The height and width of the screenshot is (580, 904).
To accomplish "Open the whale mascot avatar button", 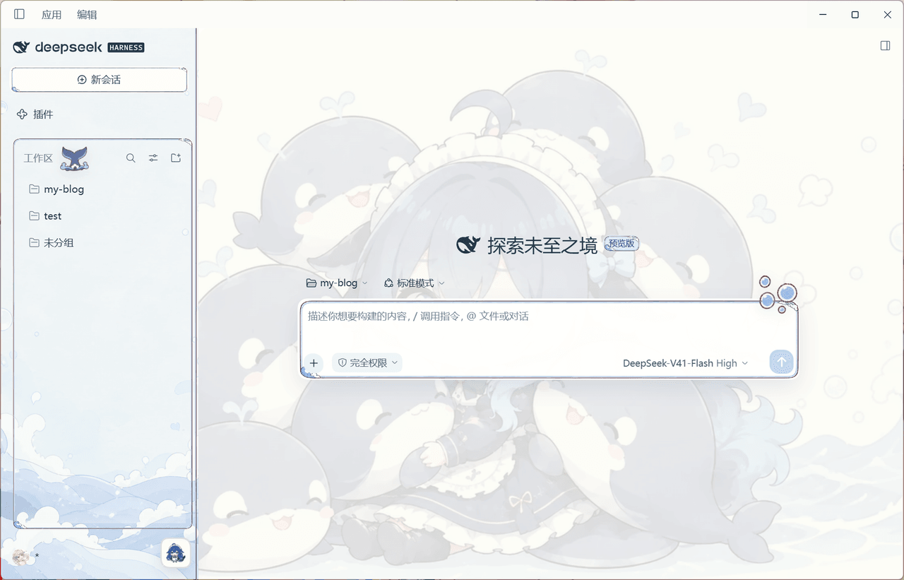I will pos(176,553).
